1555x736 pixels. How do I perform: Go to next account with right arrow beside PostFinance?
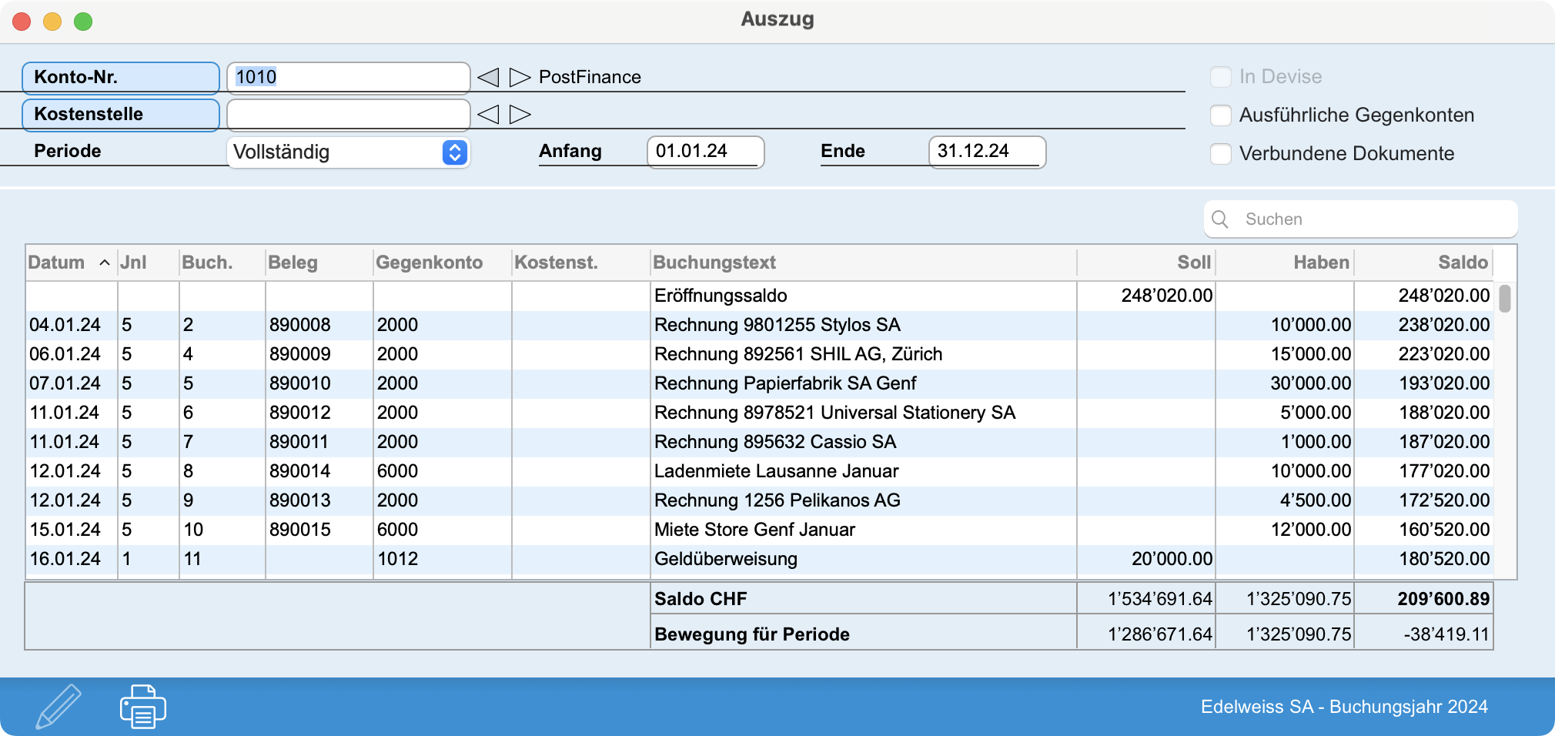(x=520, y=77)
